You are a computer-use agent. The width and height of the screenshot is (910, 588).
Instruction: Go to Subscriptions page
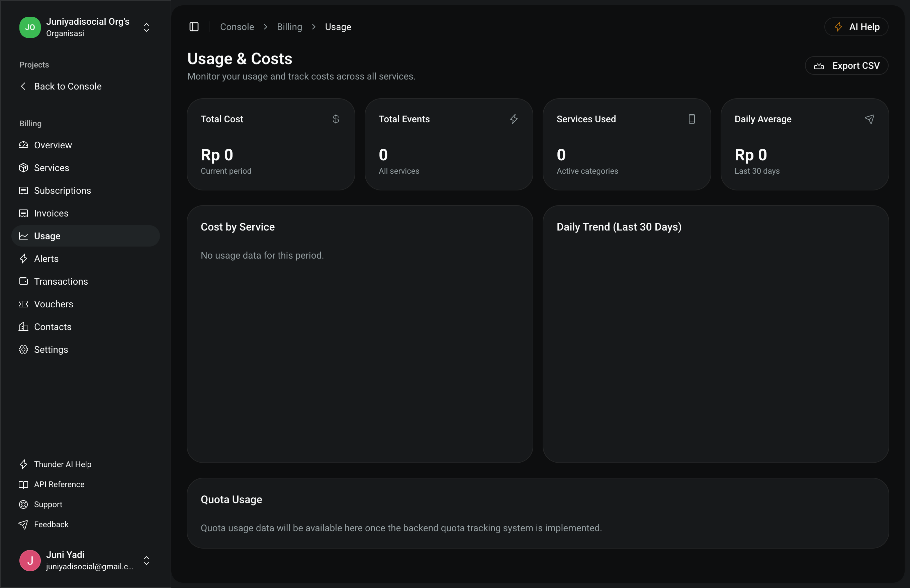coord(86,190)
